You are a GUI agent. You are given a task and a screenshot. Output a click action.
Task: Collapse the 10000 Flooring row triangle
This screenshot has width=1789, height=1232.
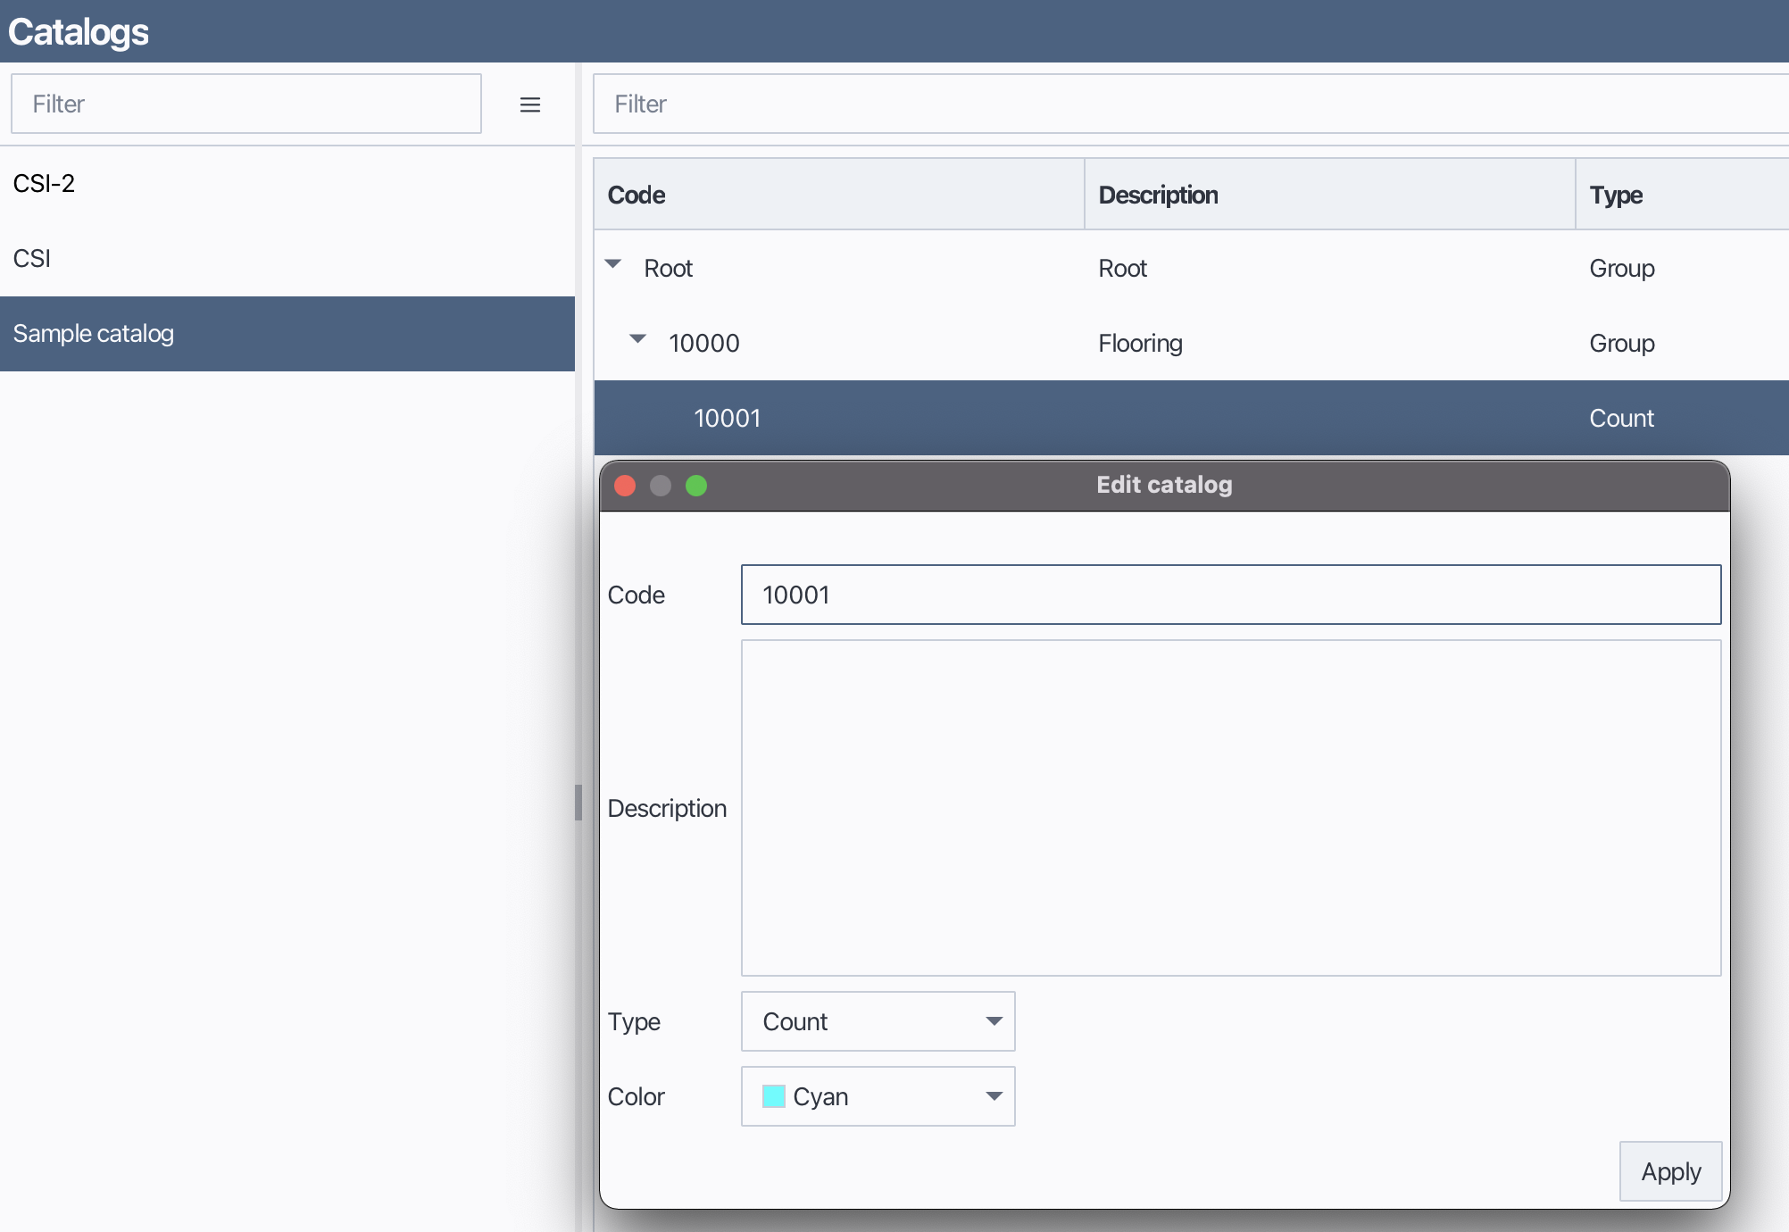tap(637, 339)
